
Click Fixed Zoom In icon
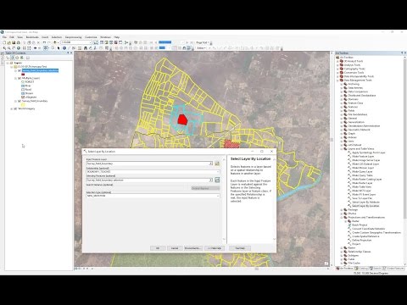(x=25, y=48)
